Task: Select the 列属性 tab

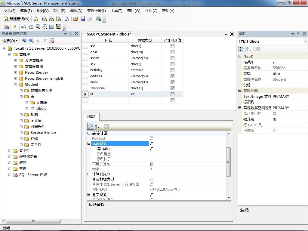Action: pyautogui.click(x=92, y=117)
